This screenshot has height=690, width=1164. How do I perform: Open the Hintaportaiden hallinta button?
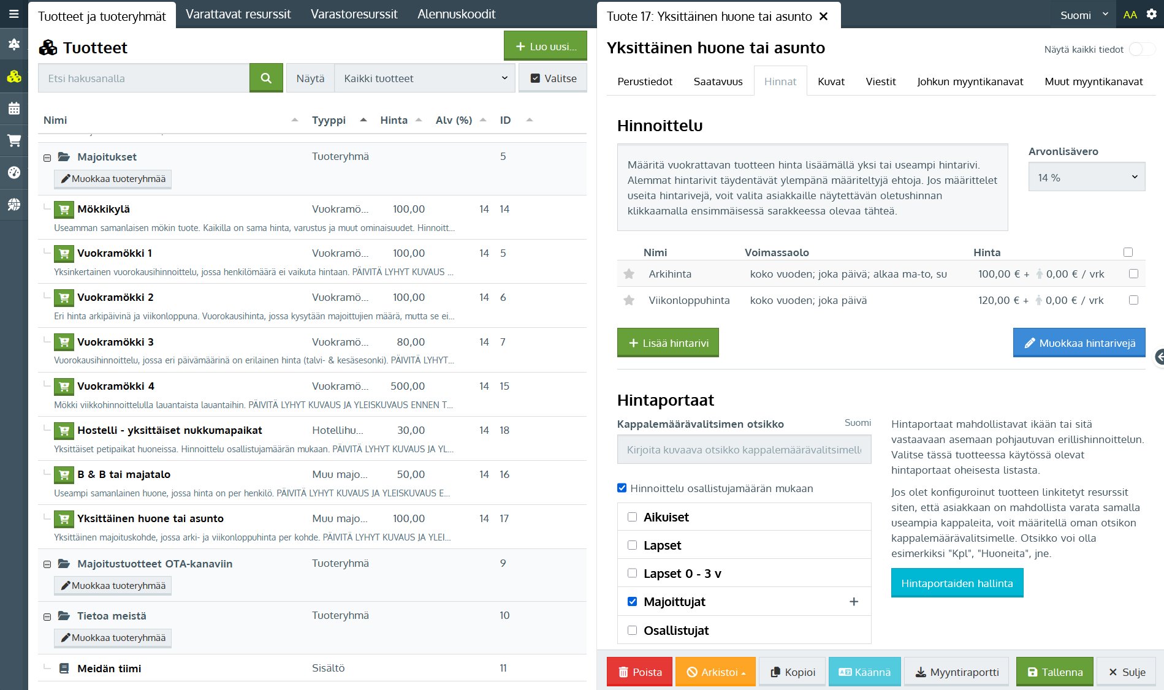956,583
